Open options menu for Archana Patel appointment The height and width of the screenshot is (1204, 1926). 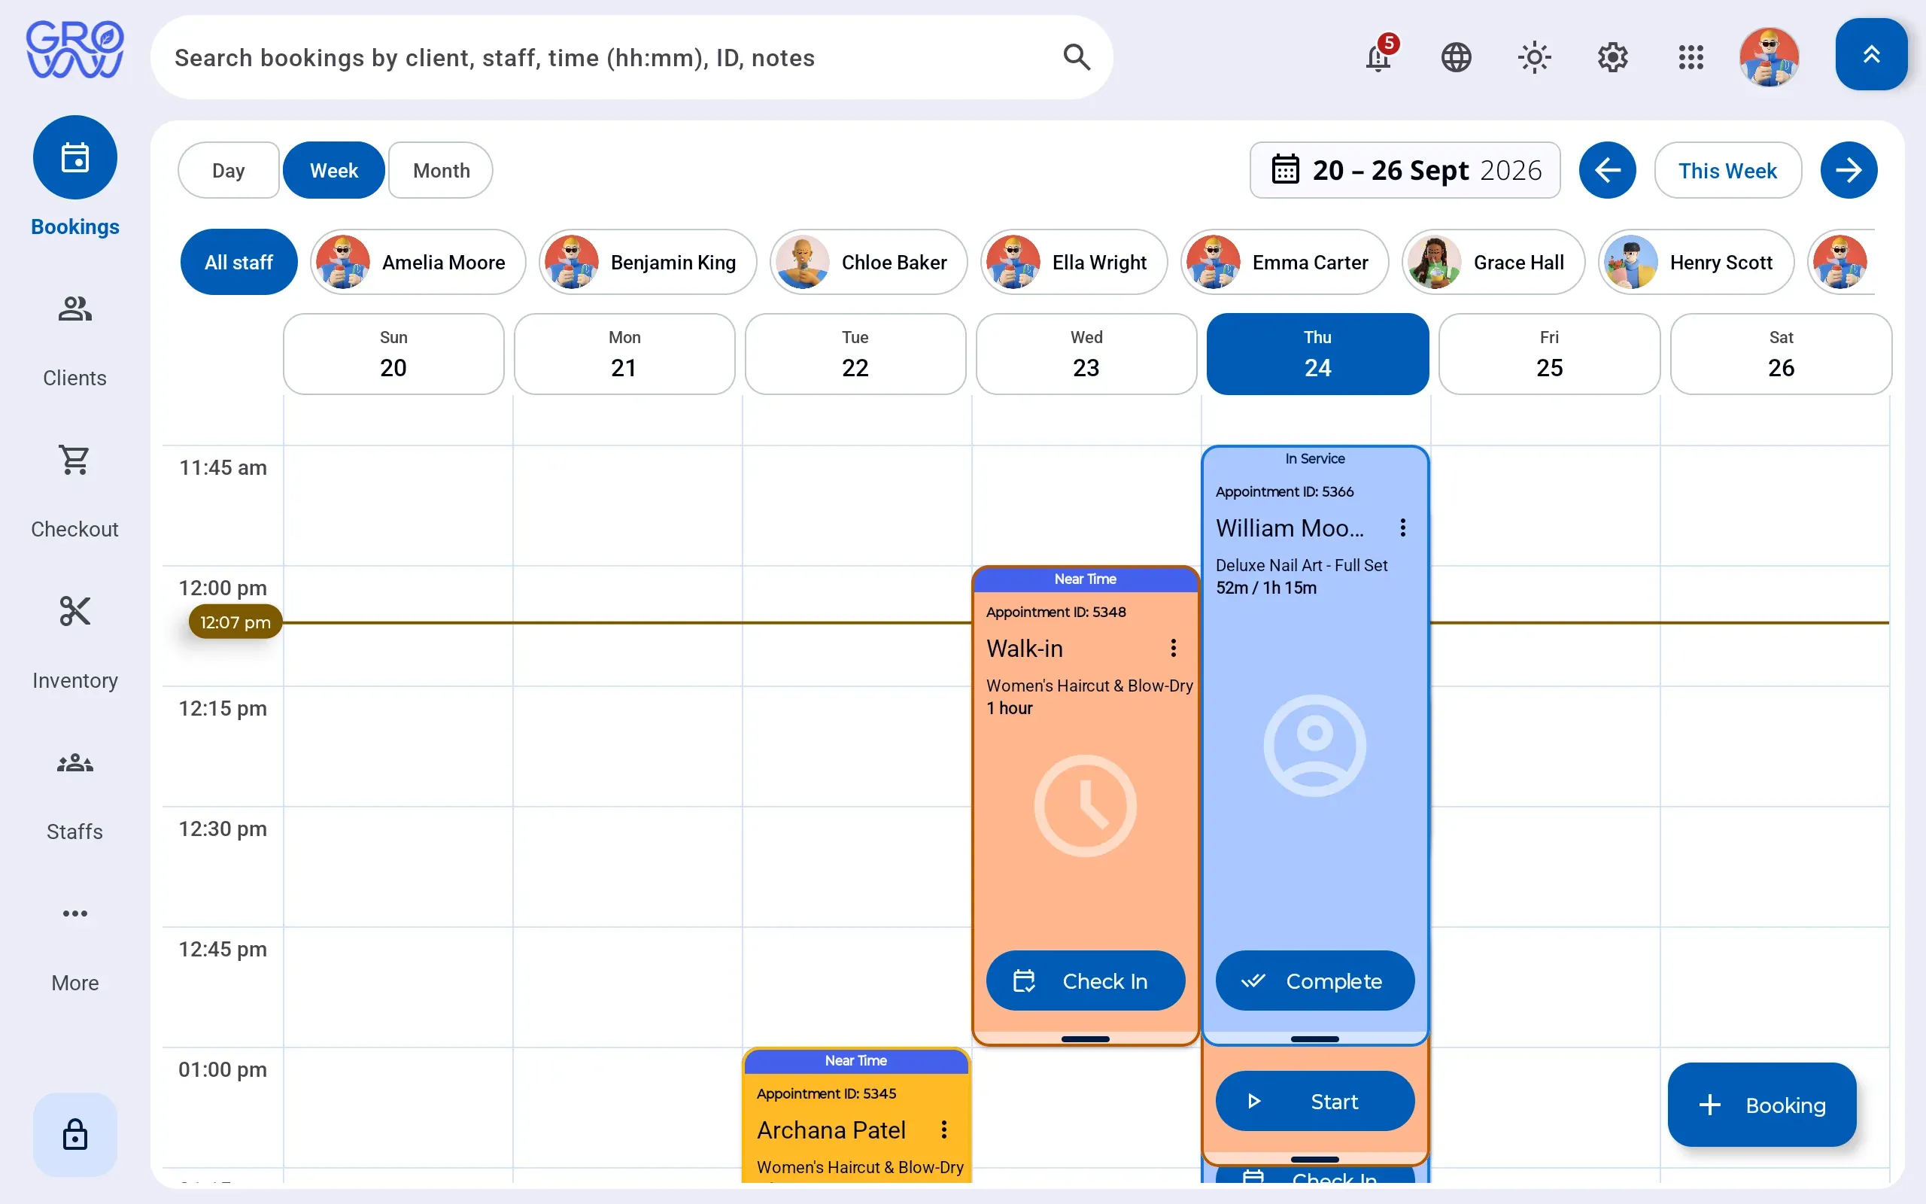[943, 1130]
